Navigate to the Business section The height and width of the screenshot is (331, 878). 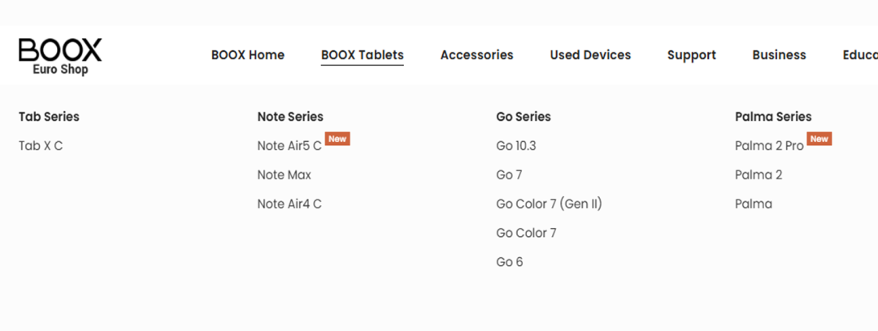[x=780, y=55]
